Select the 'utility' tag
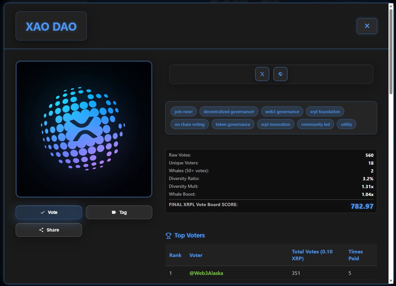This screenshot has width=396, height=286. click(x=346, y=124)
